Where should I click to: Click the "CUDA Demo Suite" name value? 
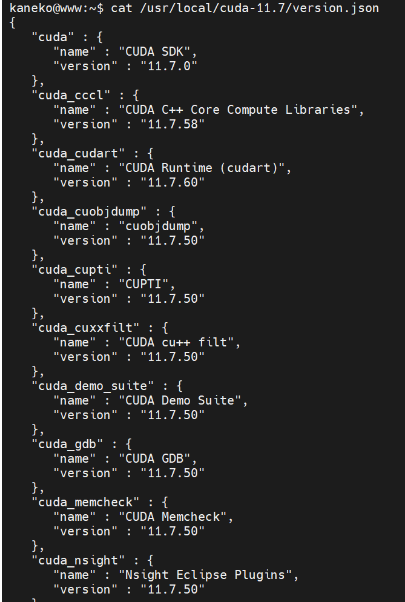tap(180, 400)
